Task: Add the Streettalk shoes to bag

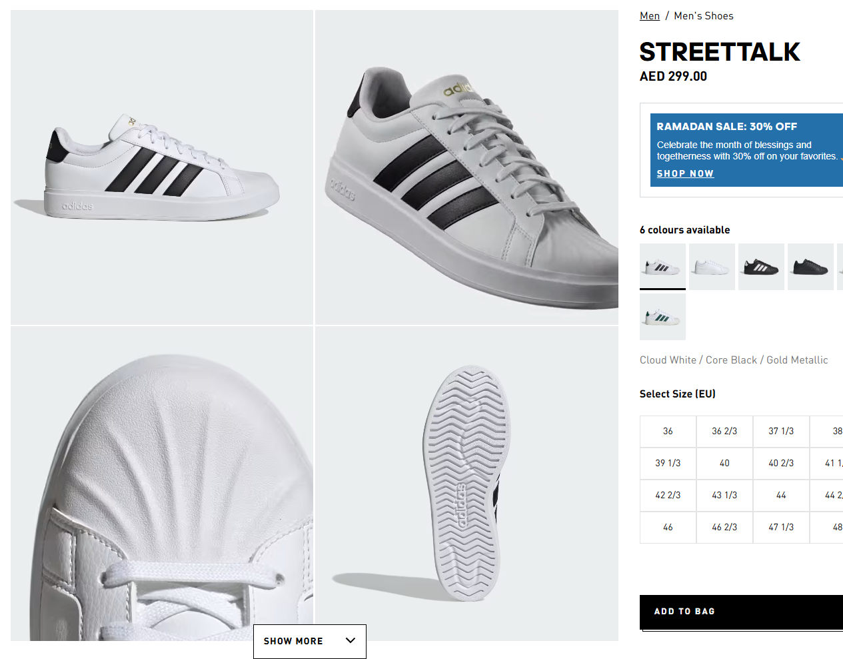Action: [x=741, y=612]
